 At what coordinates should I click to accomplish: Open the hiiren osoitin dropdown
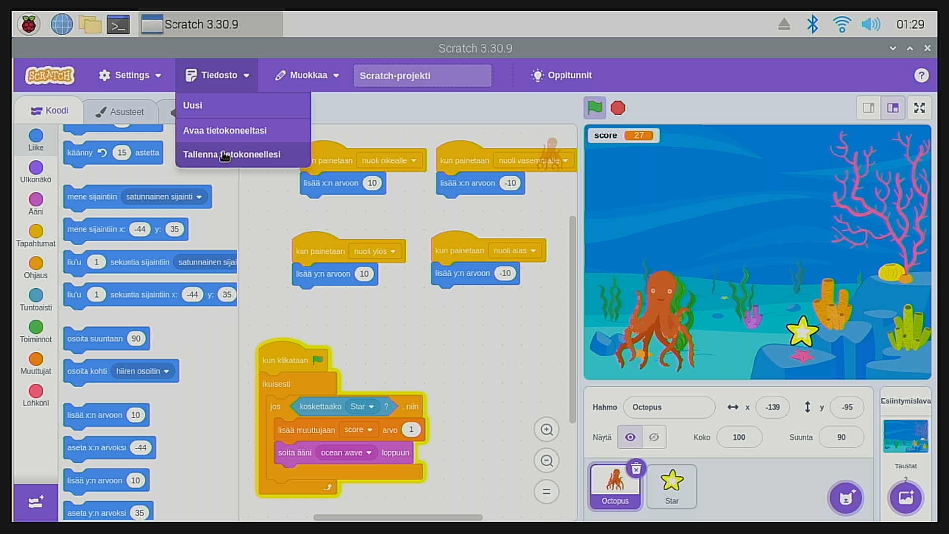coord(142,371)
